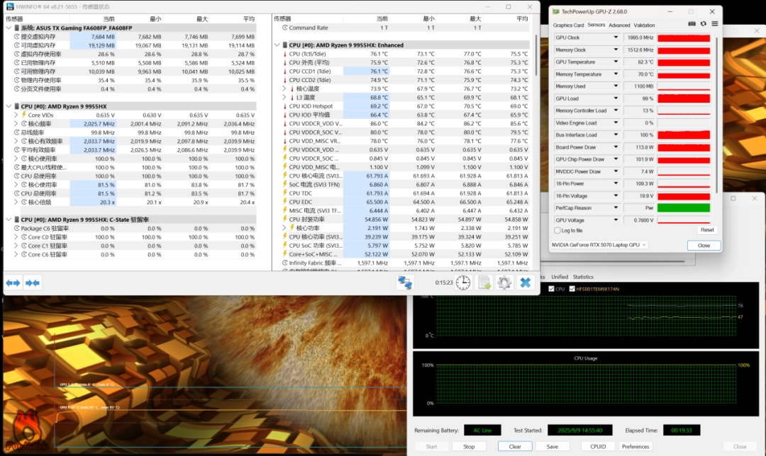766x456 pixels.
Task: Start logging with HWiNFO sheet-plus icon
Action: (x=484, y=283)
